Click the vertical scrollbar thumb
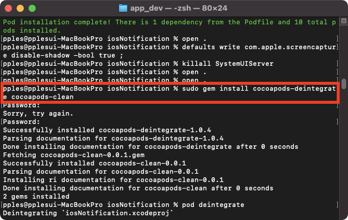 (x=344, y=84)
